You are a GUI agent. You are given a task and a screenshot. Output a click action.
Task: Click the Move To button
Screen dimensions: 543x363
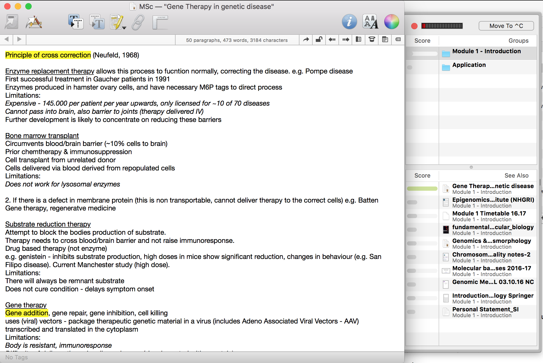(x=506, y=26)
